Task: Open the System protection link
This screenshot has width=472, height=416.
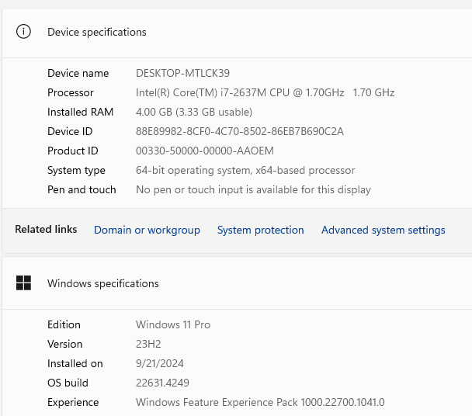Action: coord(260,230)
